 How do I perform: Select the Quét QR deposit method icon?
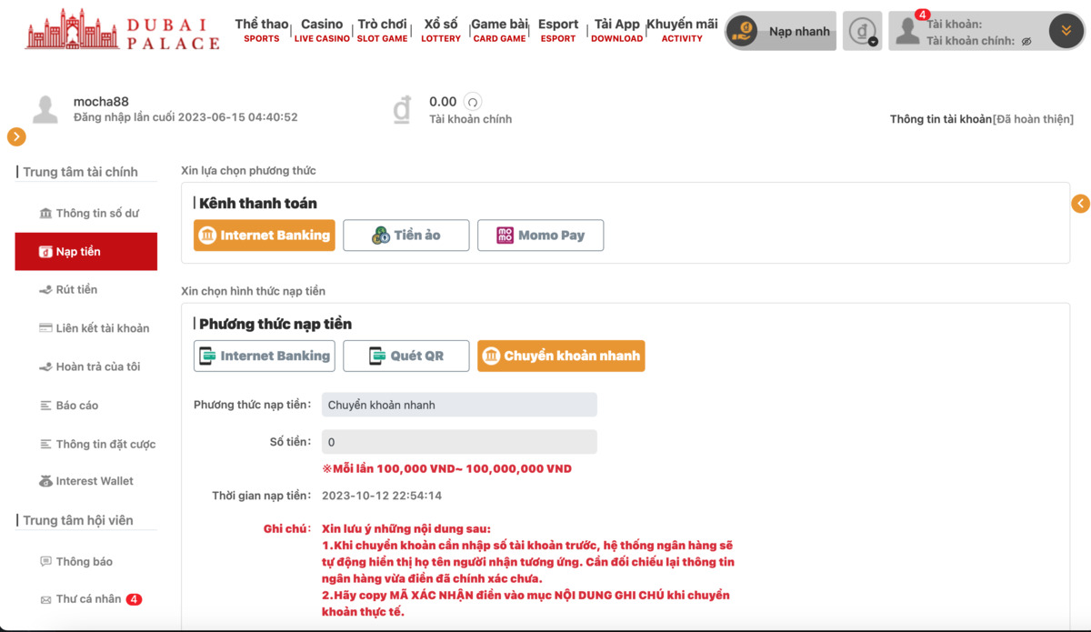(376, 356)
